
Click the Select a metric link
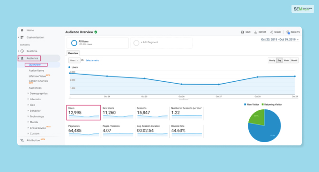[x=93, y=60]
